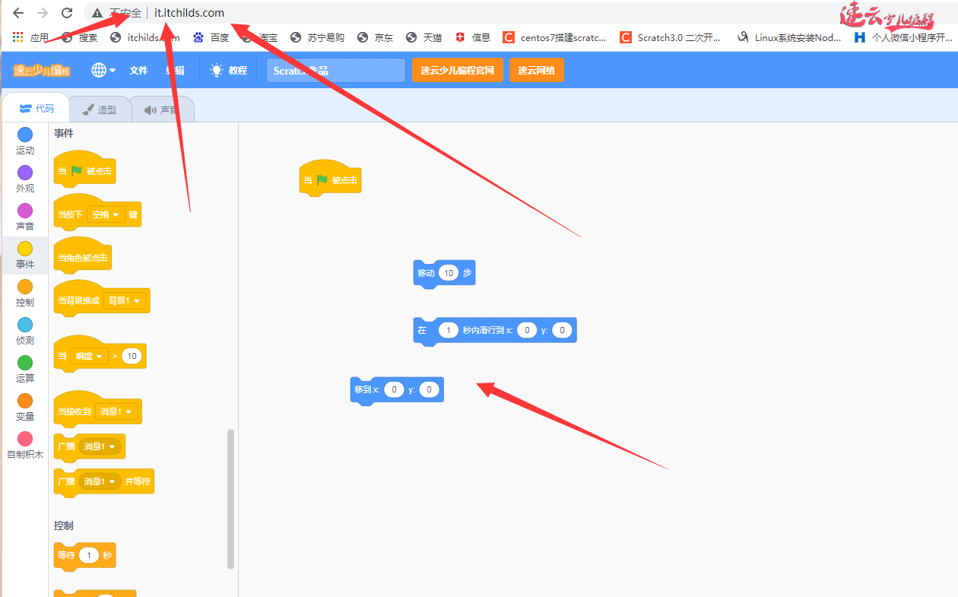
Task: Open the File menu
Action: (138, 70)
